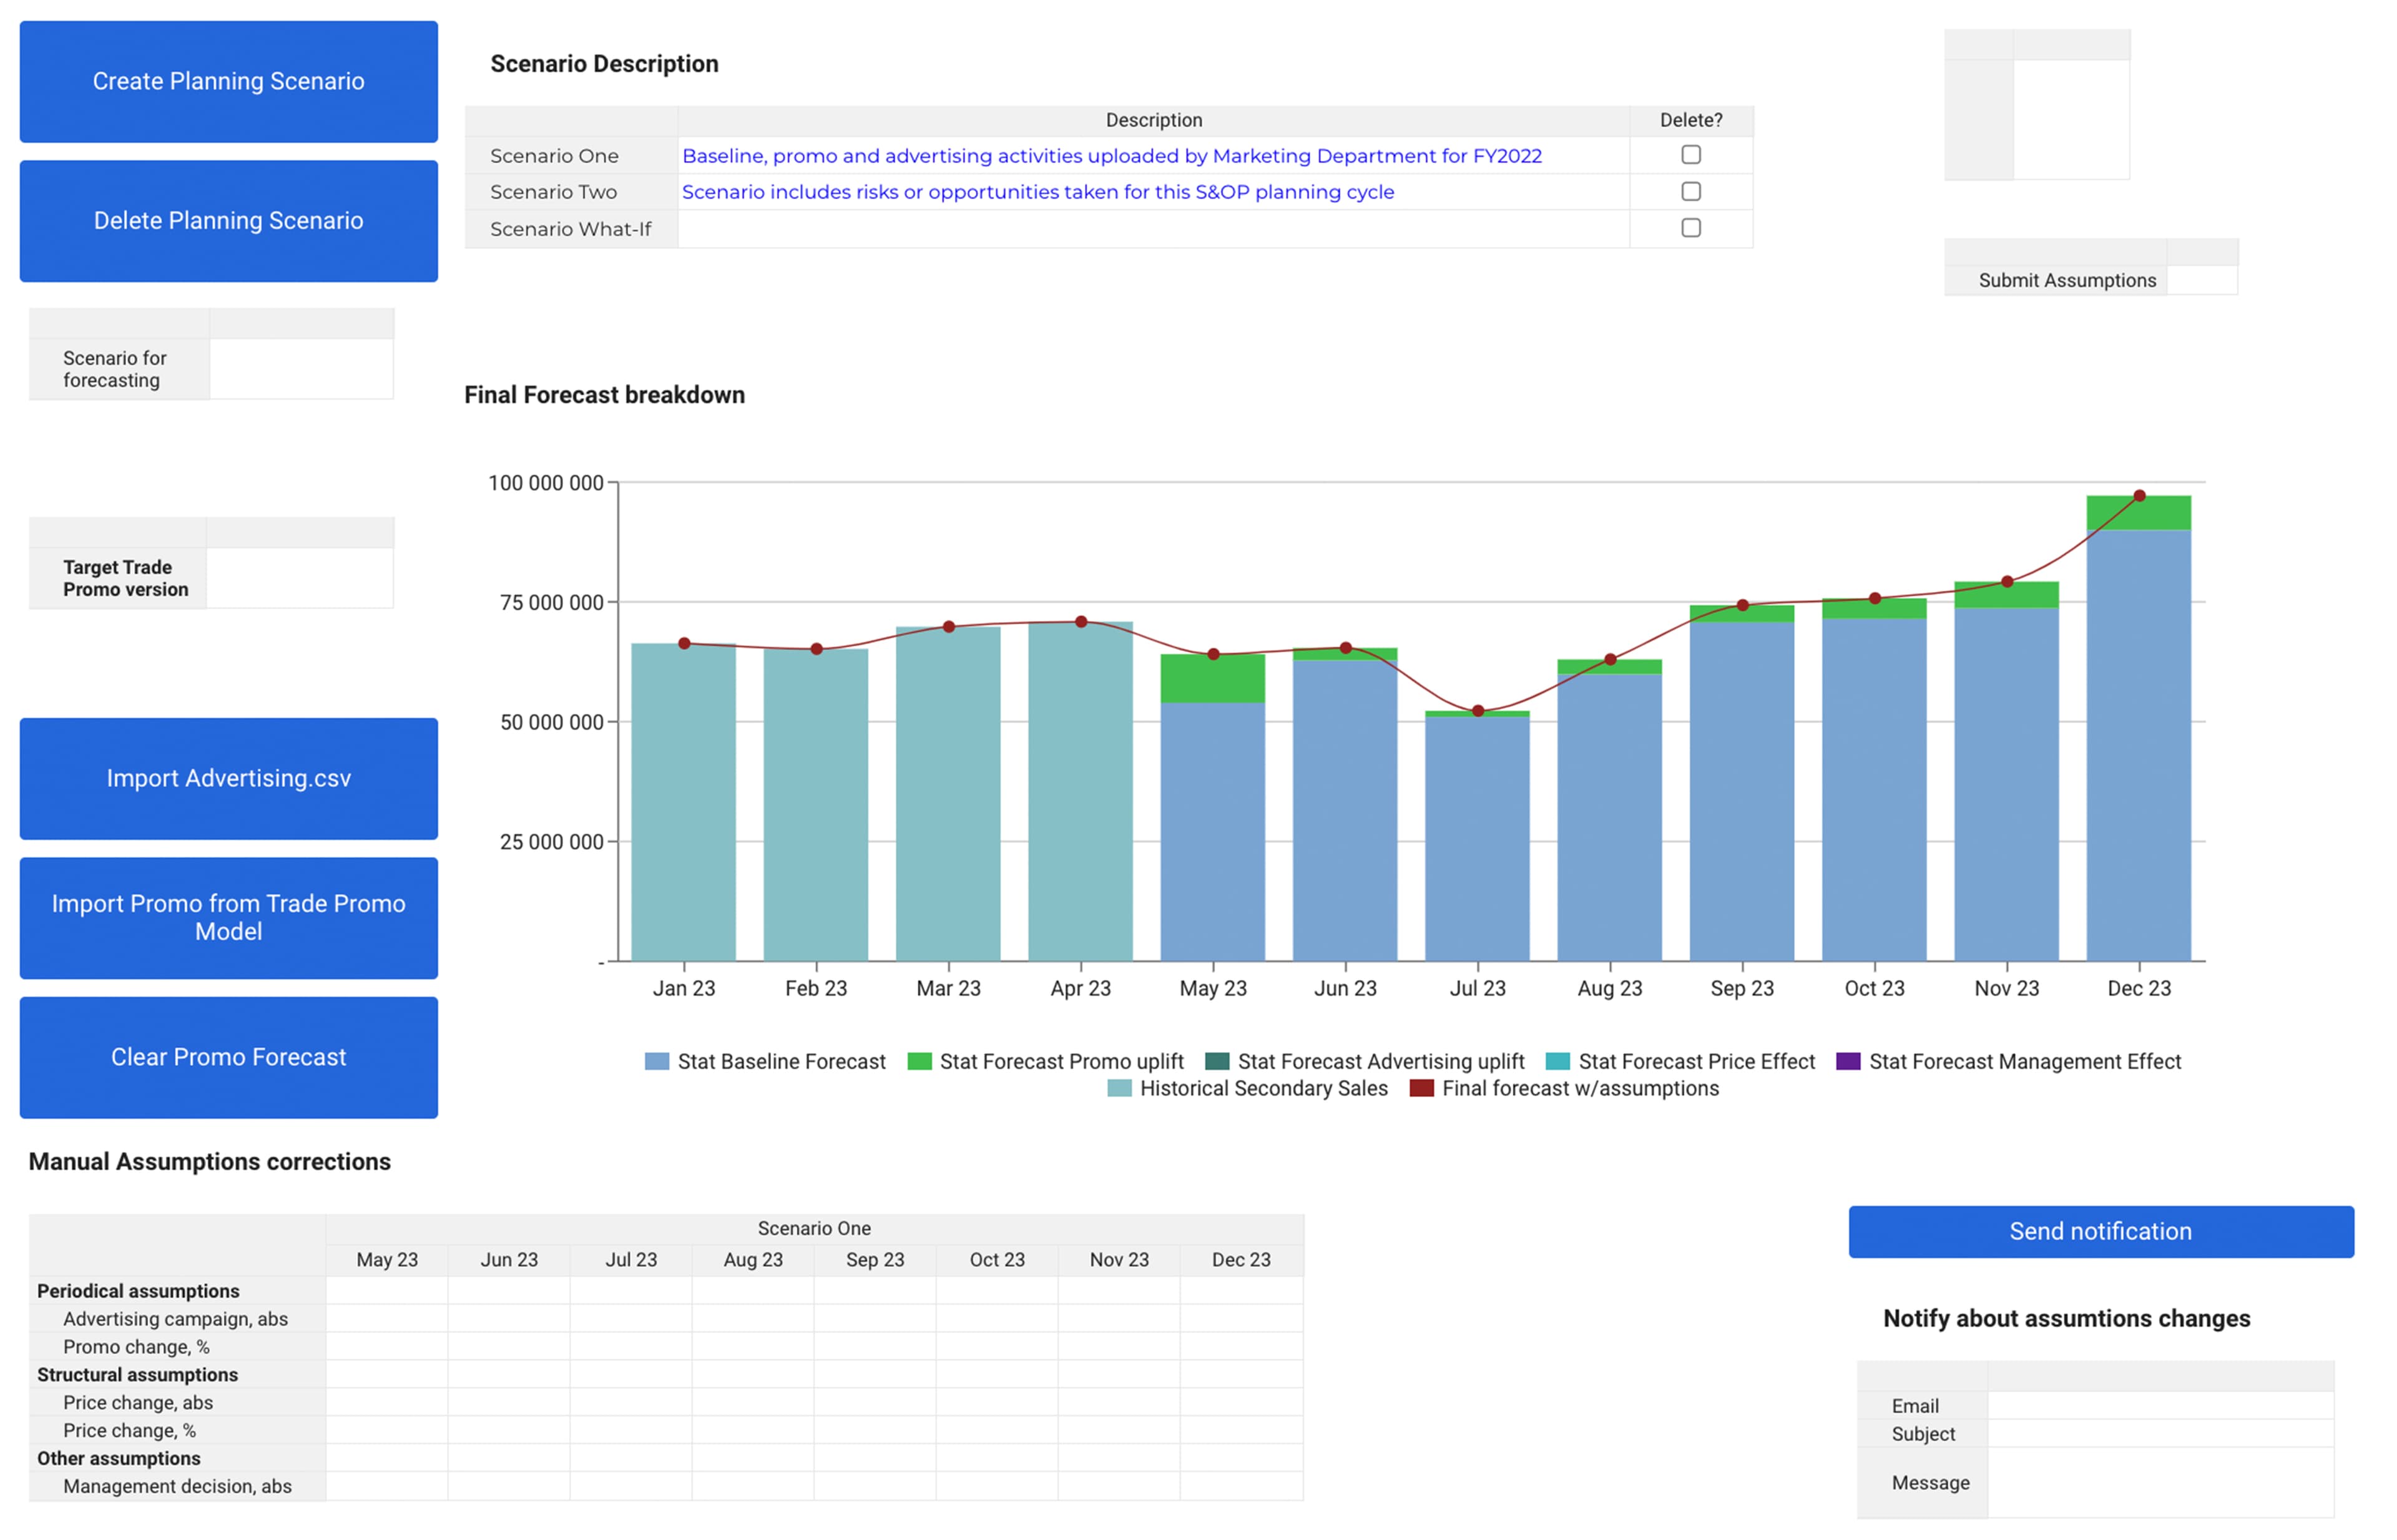The image size is (2397, 1540).
Task: Tick the Delete checkbox for Scenario One
Action: coord(1691,155)
